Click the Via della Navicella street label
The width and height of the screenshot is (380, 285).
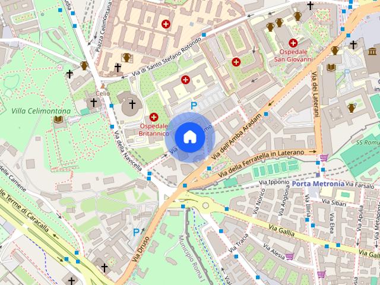pyautogui.click(x=128, y=151)
